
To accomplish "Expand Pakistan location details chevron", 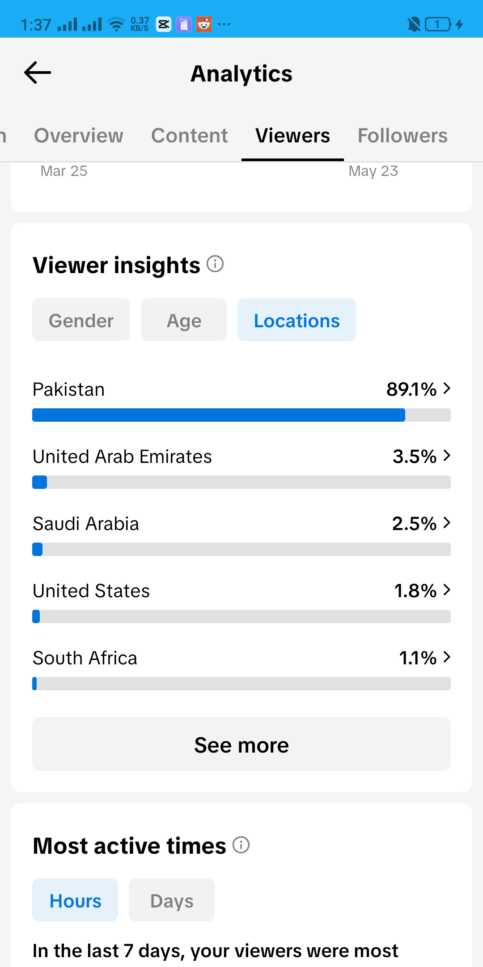I will pyautogui.click(x=446, y=388).
